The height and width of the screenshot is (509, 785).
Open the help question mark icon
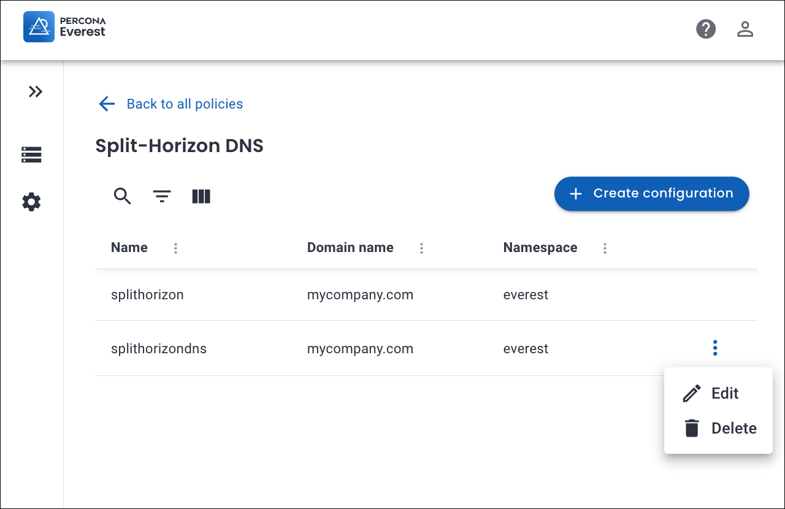(x=706, y=29)
